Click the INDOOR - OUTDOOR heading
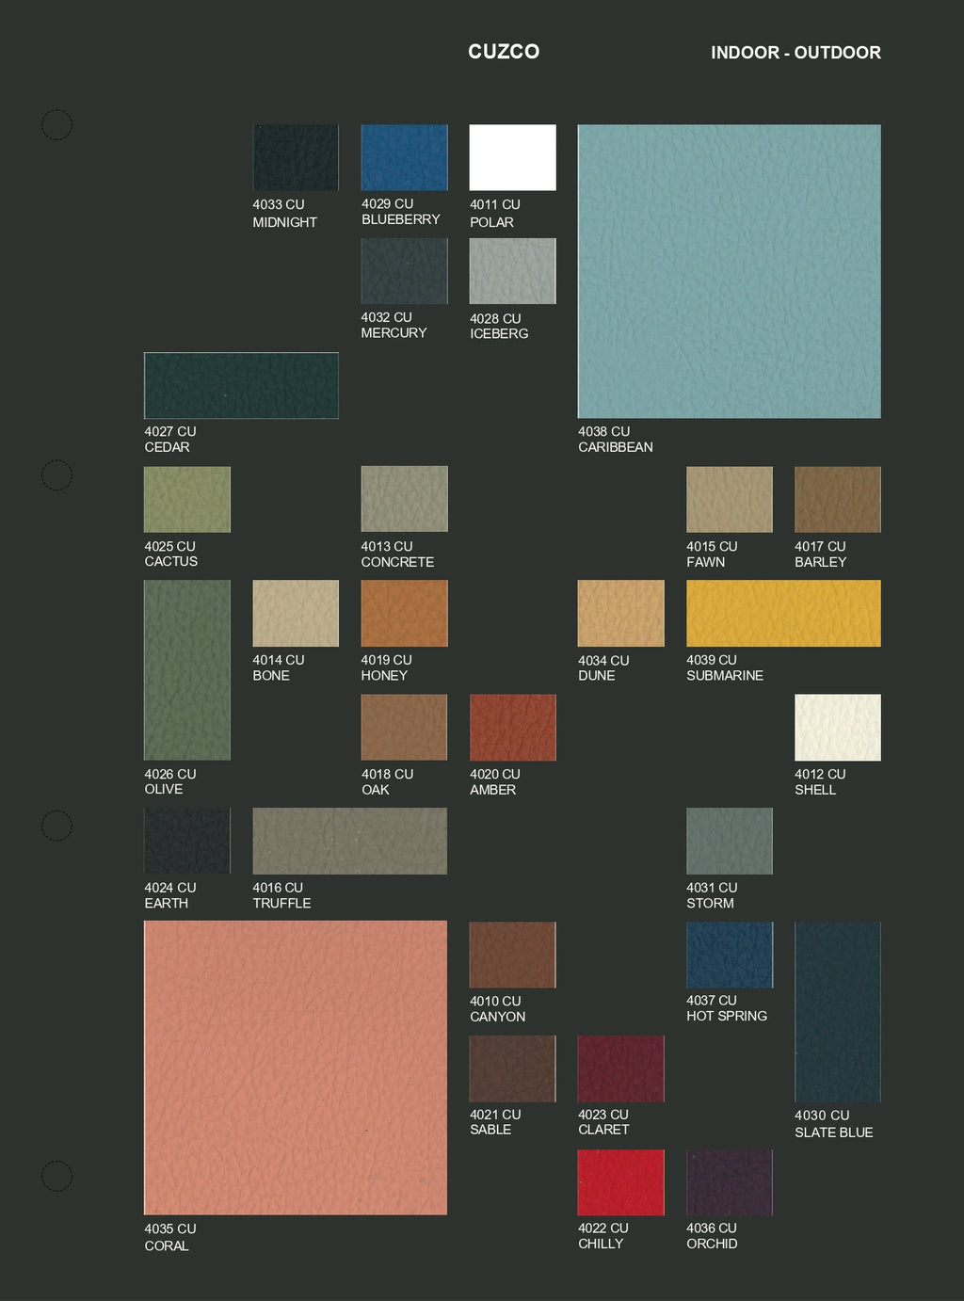Image resolution: width=964 pixels, height=1301 pixels. 795,53
